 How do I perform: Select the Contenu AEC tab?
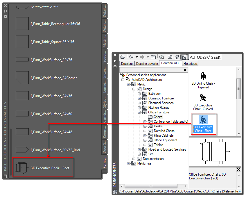(x=170, y=63)
